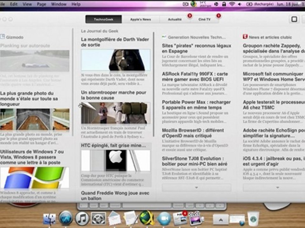Click the Apple logo thumbnail
The image size is (305, 228).
point(116,161)
